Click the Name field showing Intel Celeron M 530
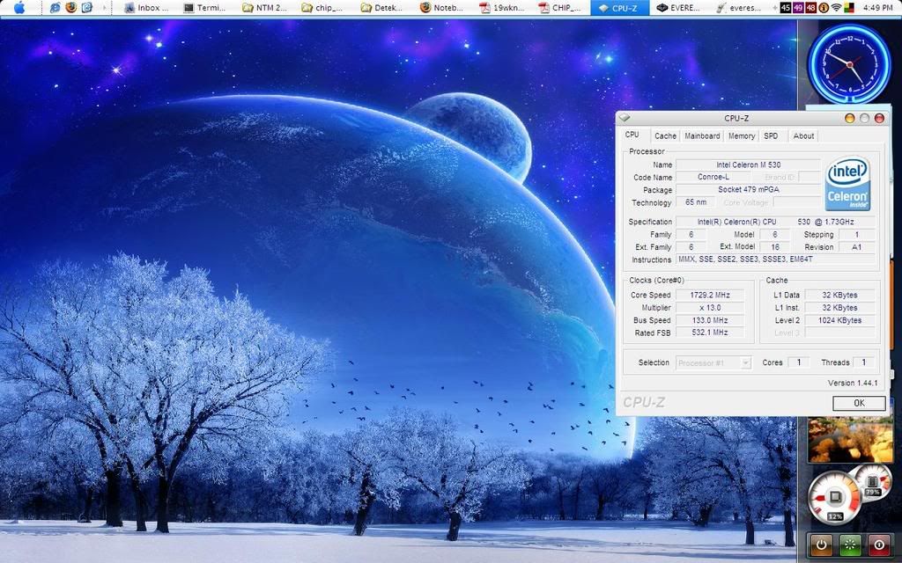 (x=748, y=165)
